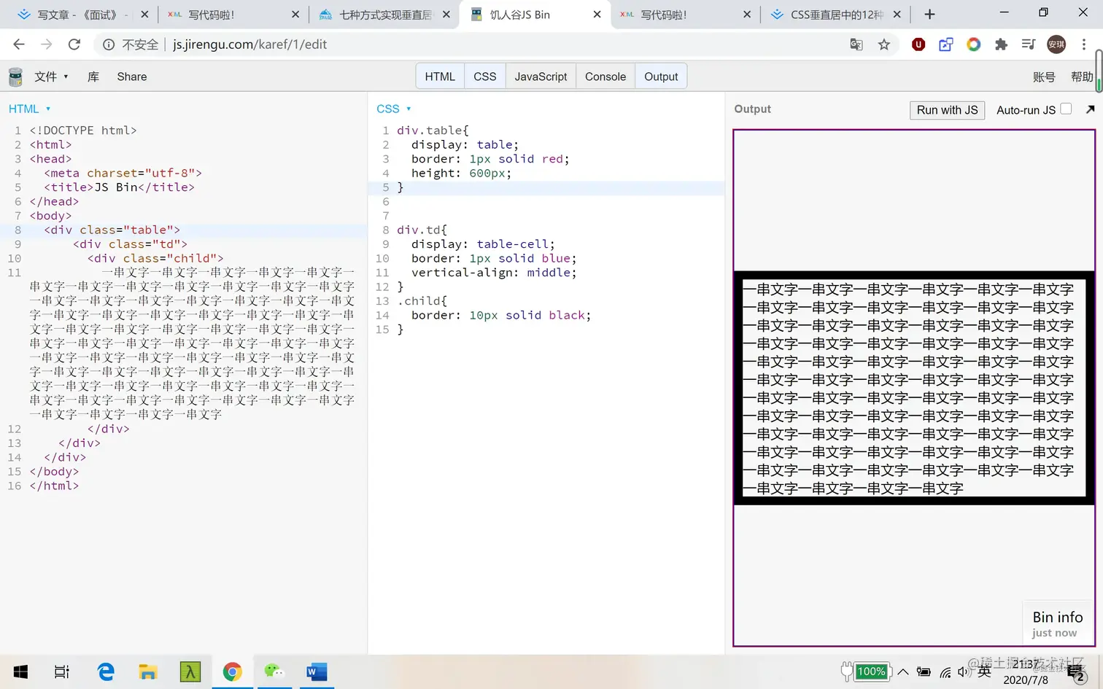This screenshot has height=689, width=1103.
Task: Click the Output panel label
Action: pos(752,109)
